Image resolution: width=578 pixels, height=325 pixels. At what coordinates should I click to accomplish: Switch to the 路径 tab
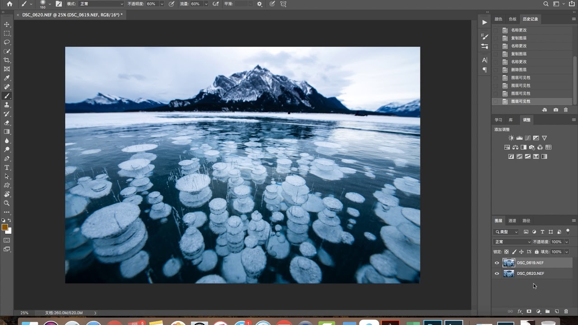click(x=527, y=221)
